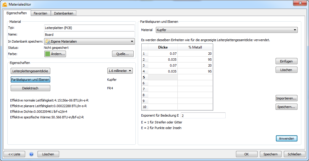Click the Nicht gespeichert status text
Viewport: 309px width, 161px height.
click(x=56, y=48)
